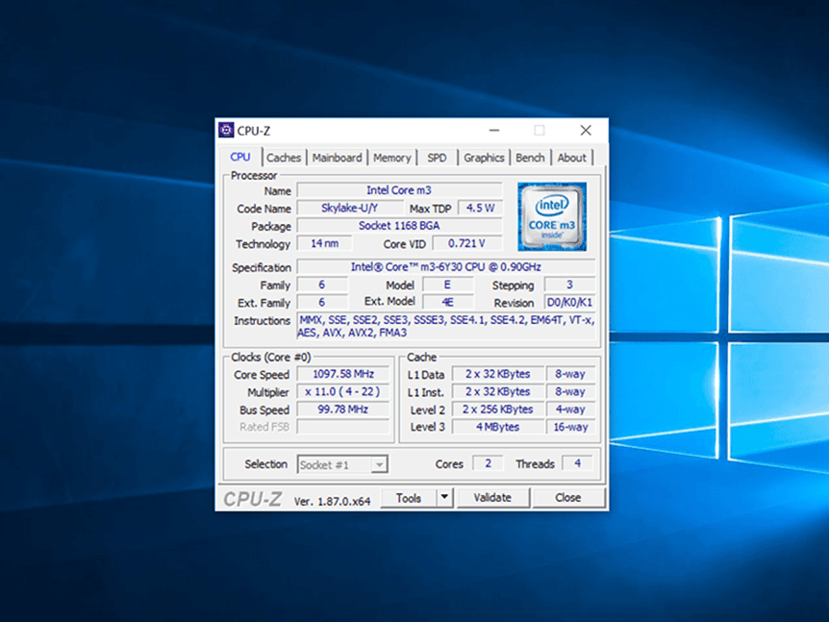
Task: Click the Close button at bottom
Action: pyautogui.click(x=568, y=497)
